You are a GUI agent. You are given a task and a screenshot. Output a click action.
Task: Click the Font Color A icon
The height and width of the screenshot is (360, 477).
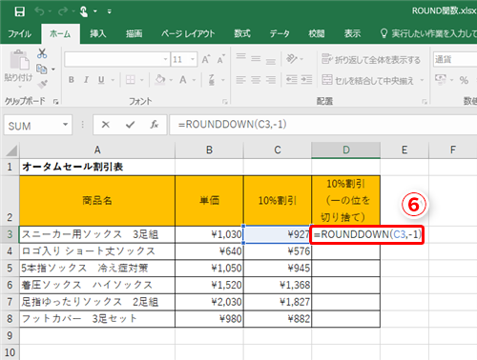(x=183, y=80)
